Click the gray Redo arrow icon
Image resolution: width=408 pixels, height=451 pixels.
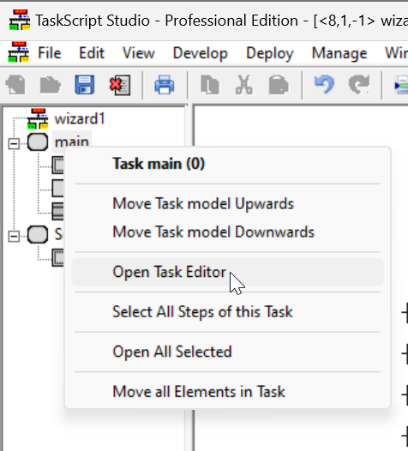coord(359,85)
